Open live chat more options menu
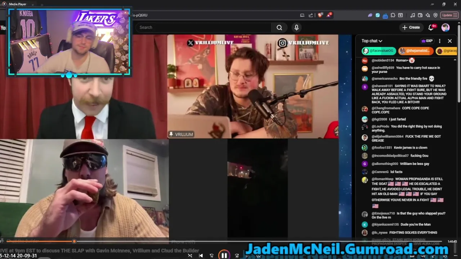461x259 pixels. pyautogui.click(x=439, y=41)
